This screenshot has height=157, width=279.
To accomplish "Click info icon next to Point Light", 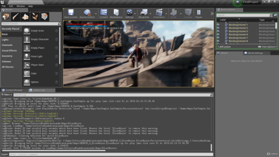I will [x=56, y=56].
